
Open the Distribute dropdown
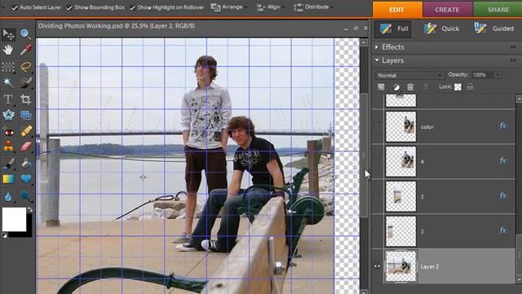point(313,7)
